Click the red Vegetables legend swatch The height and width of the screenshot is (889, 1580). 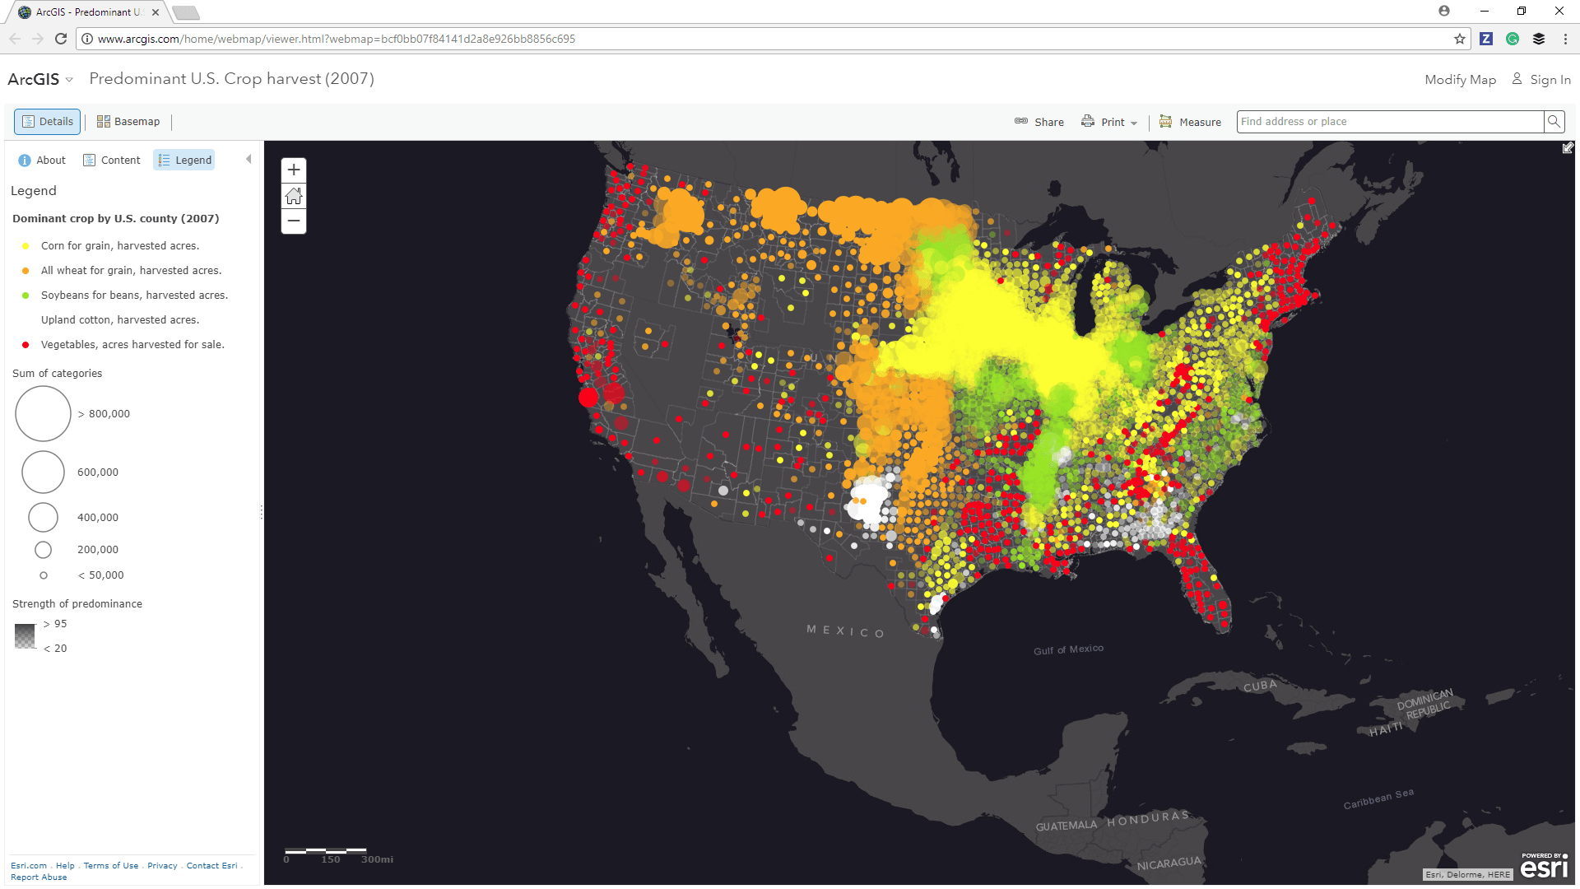click(26, 345)
